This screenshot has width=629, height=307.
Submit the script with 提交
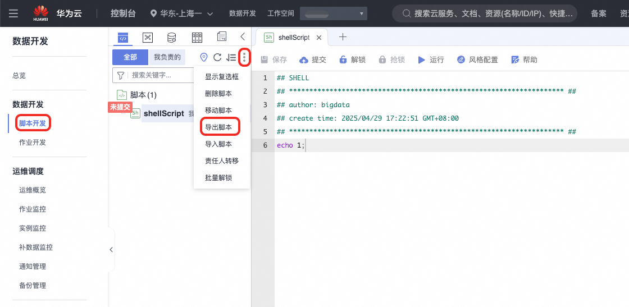313,59
